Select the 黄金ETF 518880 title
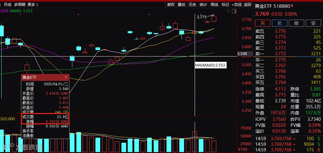Screen dimensions: 323x153 272,6
